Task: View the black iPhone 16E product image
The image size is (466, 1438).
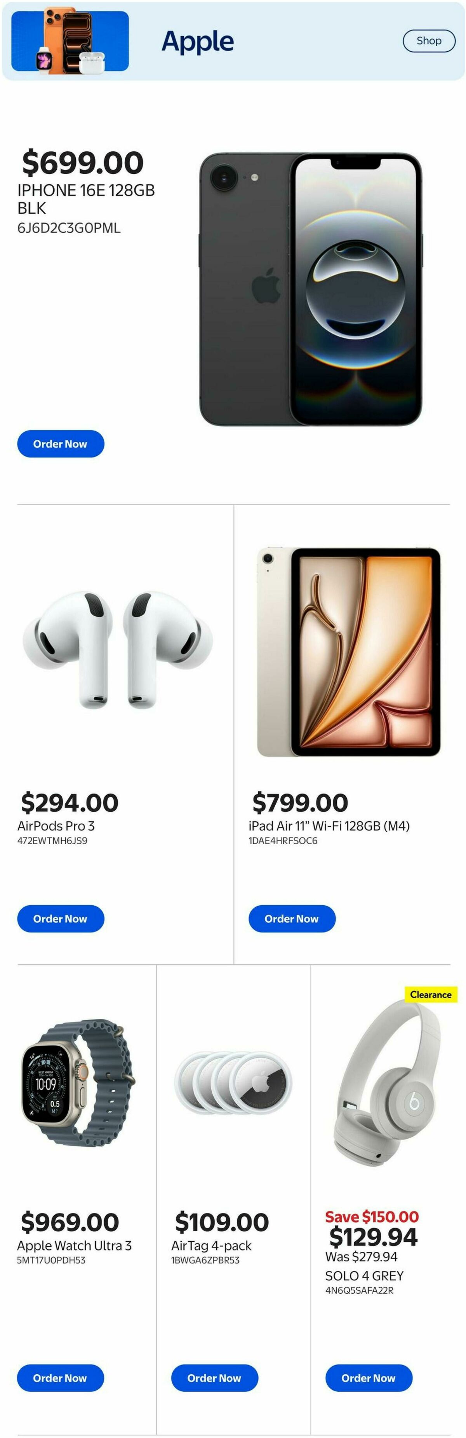Action: [311, 289]
